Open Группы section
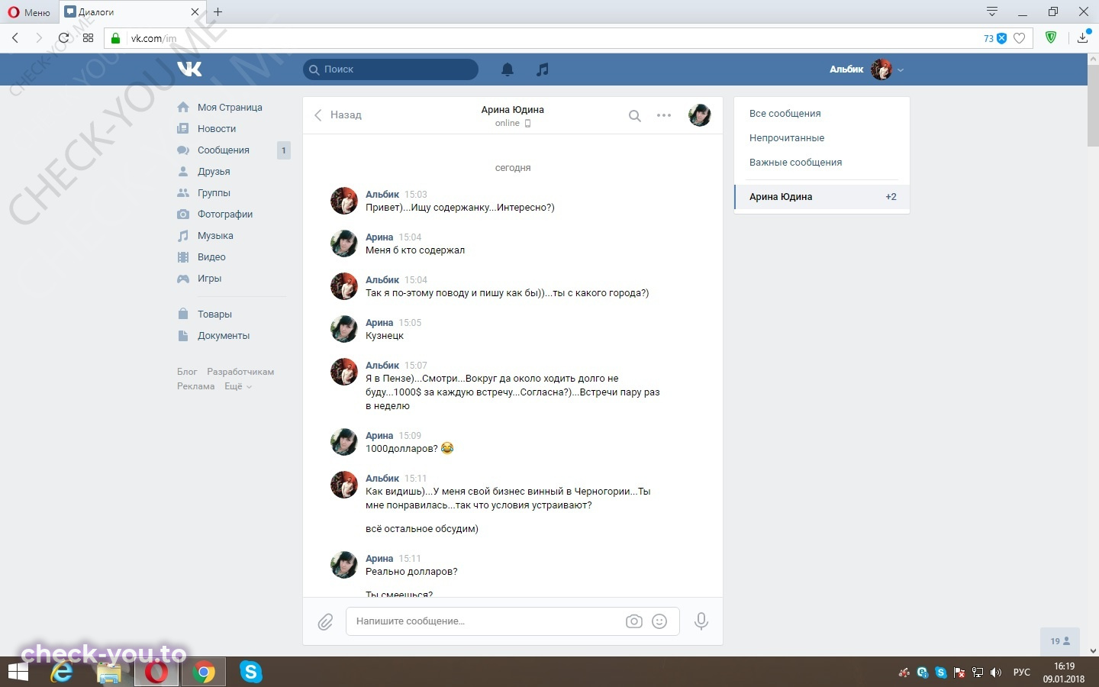1099x687 pixels. [214, 193]
